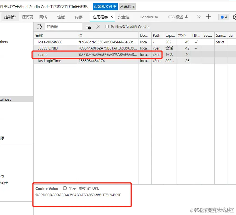Image resolution: width=236 pixels, height=215 pixels.
Task: Sort by the Do... domain column header
Action: [x=145, y=35]
